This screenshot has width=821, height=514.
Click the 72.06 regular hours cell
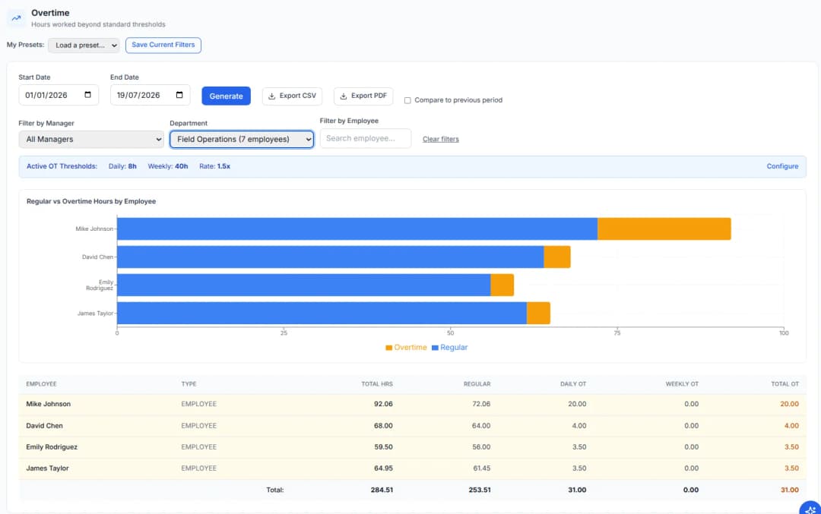click(481, 404)
